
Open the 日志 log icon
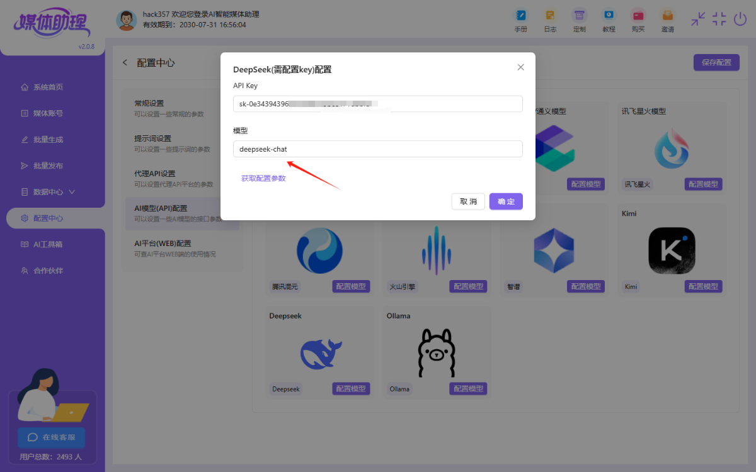pos(550,21)
